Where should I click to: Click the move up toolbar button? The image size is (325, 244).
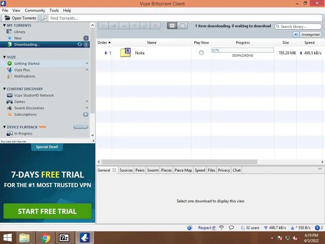[124, 26]
